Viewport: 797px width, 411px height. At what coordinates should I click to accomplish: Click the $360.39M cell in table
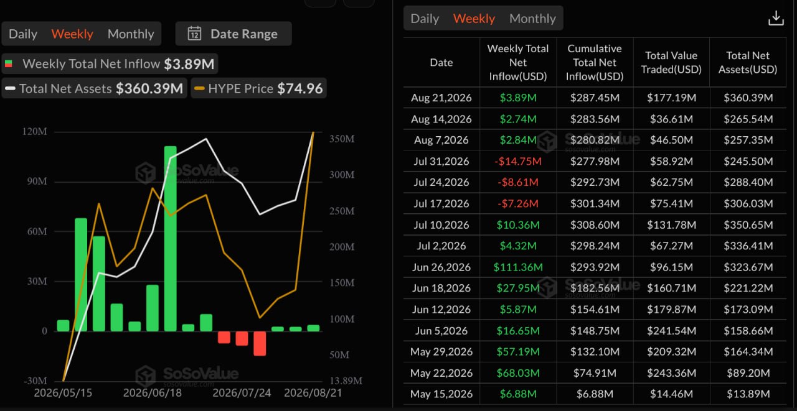click(748, 98)
